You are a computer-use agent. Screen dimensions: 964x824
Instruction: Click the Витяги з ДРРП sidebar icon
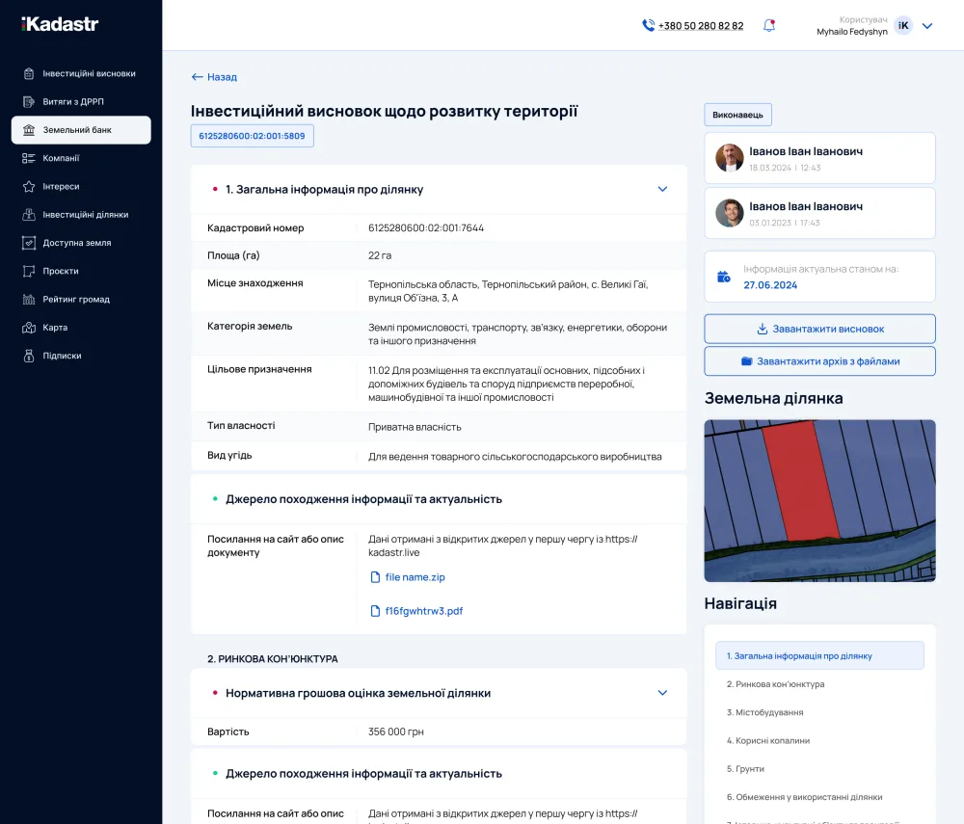click(29, 101)
